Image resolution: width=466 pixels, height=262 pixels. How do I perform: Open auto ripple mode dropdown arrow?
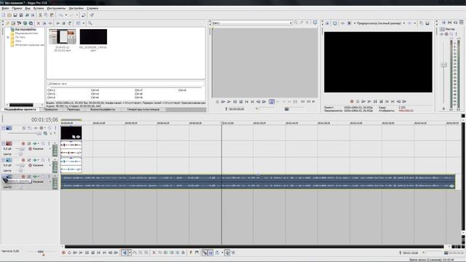click(222, 253)
